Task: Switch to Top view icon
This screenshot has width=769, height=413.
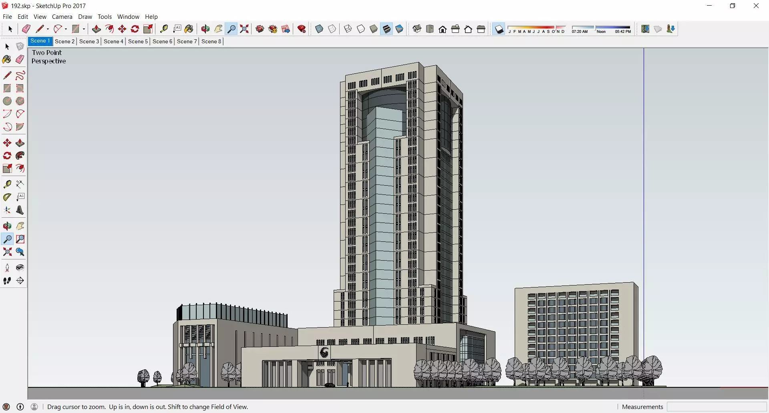Action: tap(430, 29)
